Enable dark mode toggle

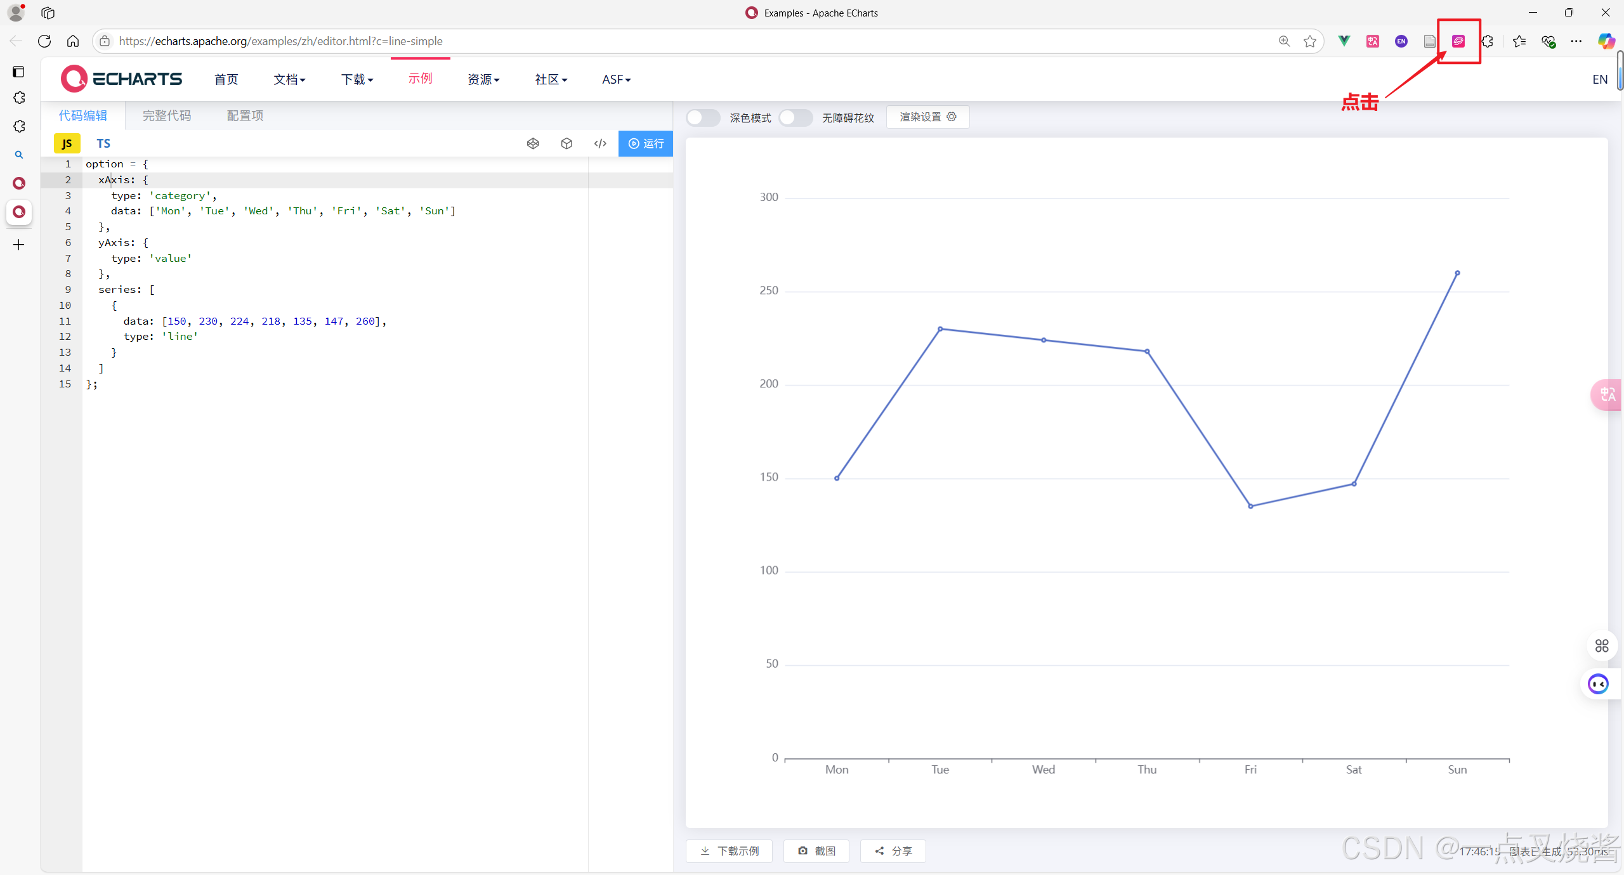[702, 118]
